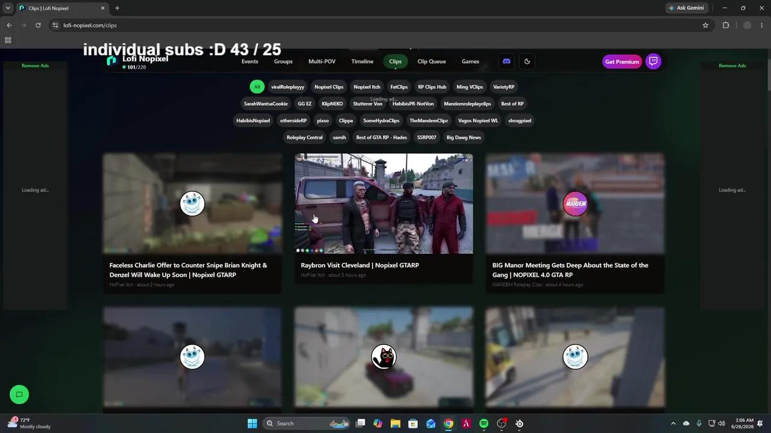Click the Get Premium button
This screenshot has height=433, width=771.
(x=622, y=61)
